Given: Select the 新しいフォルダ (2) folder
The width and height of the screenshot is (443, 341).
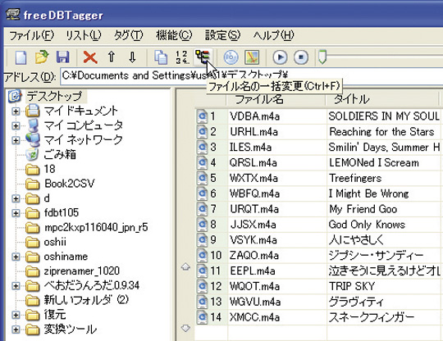Looking at the screenshot, I should (86, 300).
